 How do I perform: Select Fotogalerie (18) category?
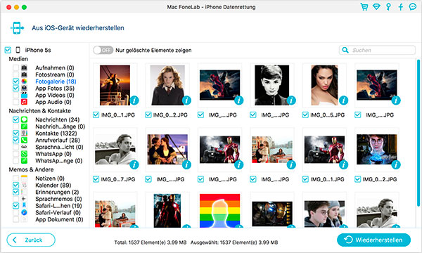pyautogui.click(x=56, y=82)
